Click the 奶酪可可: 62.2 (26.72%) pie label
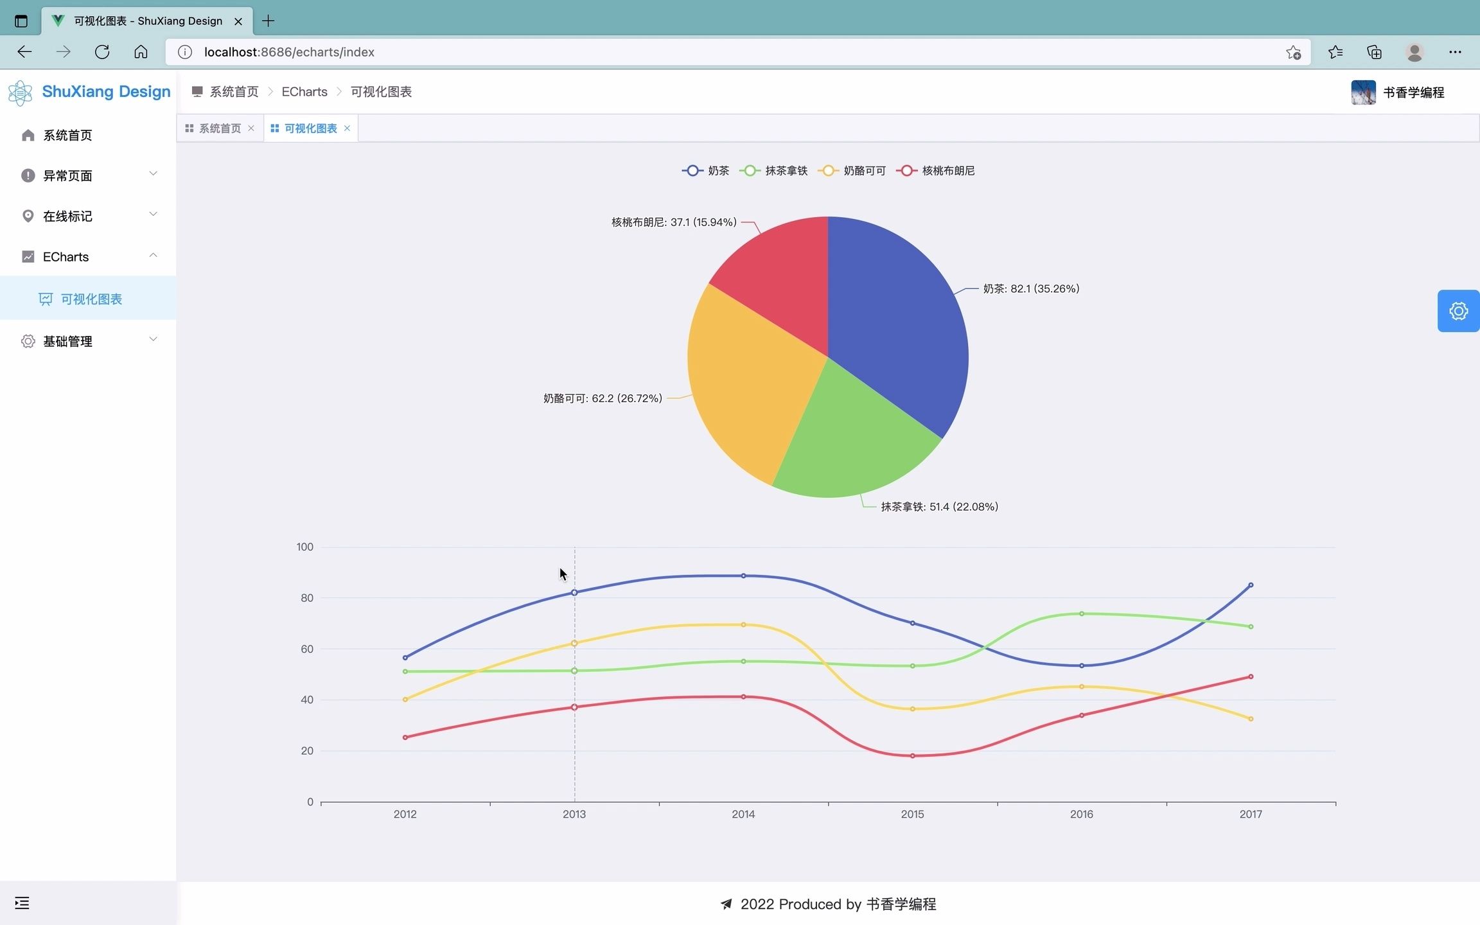The width and height of the screenshot is (1480, 925). [603, 398]
